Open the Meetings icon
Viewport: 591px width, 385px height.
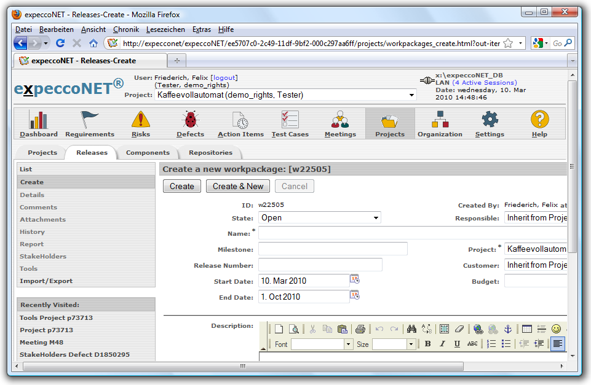340,120
